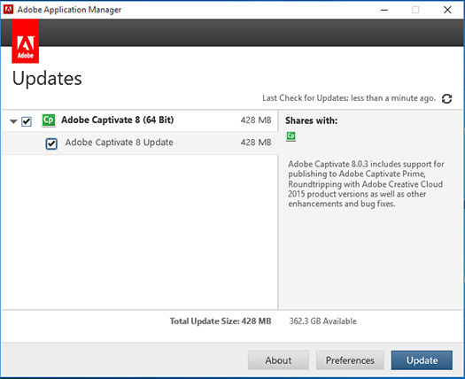Click the Adobe Application Manager title bar icon
Image resolution: width=465 pixels, height=379 pixels.
pyautogui.click(x=8, y=10)
